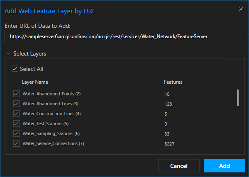
Task: Uncheck the Water_Service_Connections checkbox
Action: coord(17,143)
